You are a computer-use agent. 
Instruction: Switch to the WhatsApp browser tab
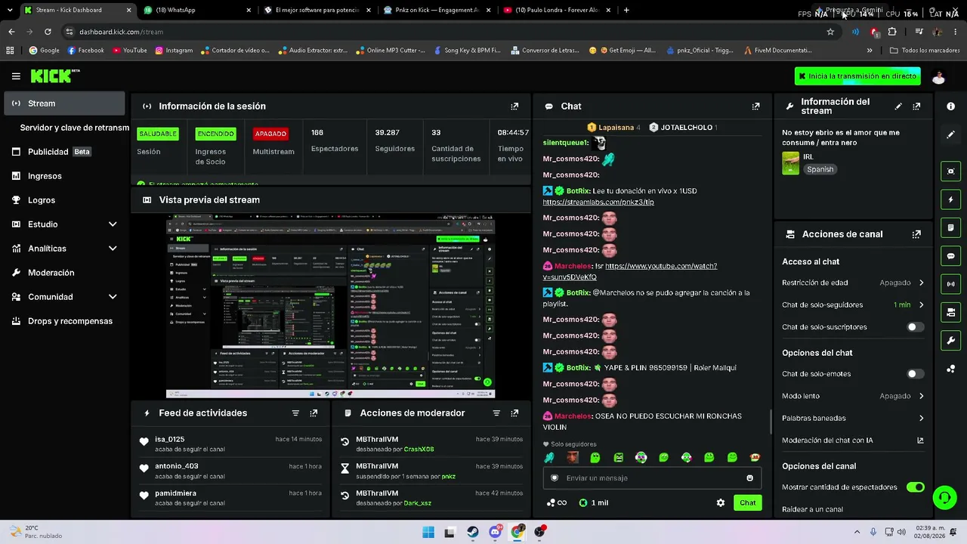(196, 10)
